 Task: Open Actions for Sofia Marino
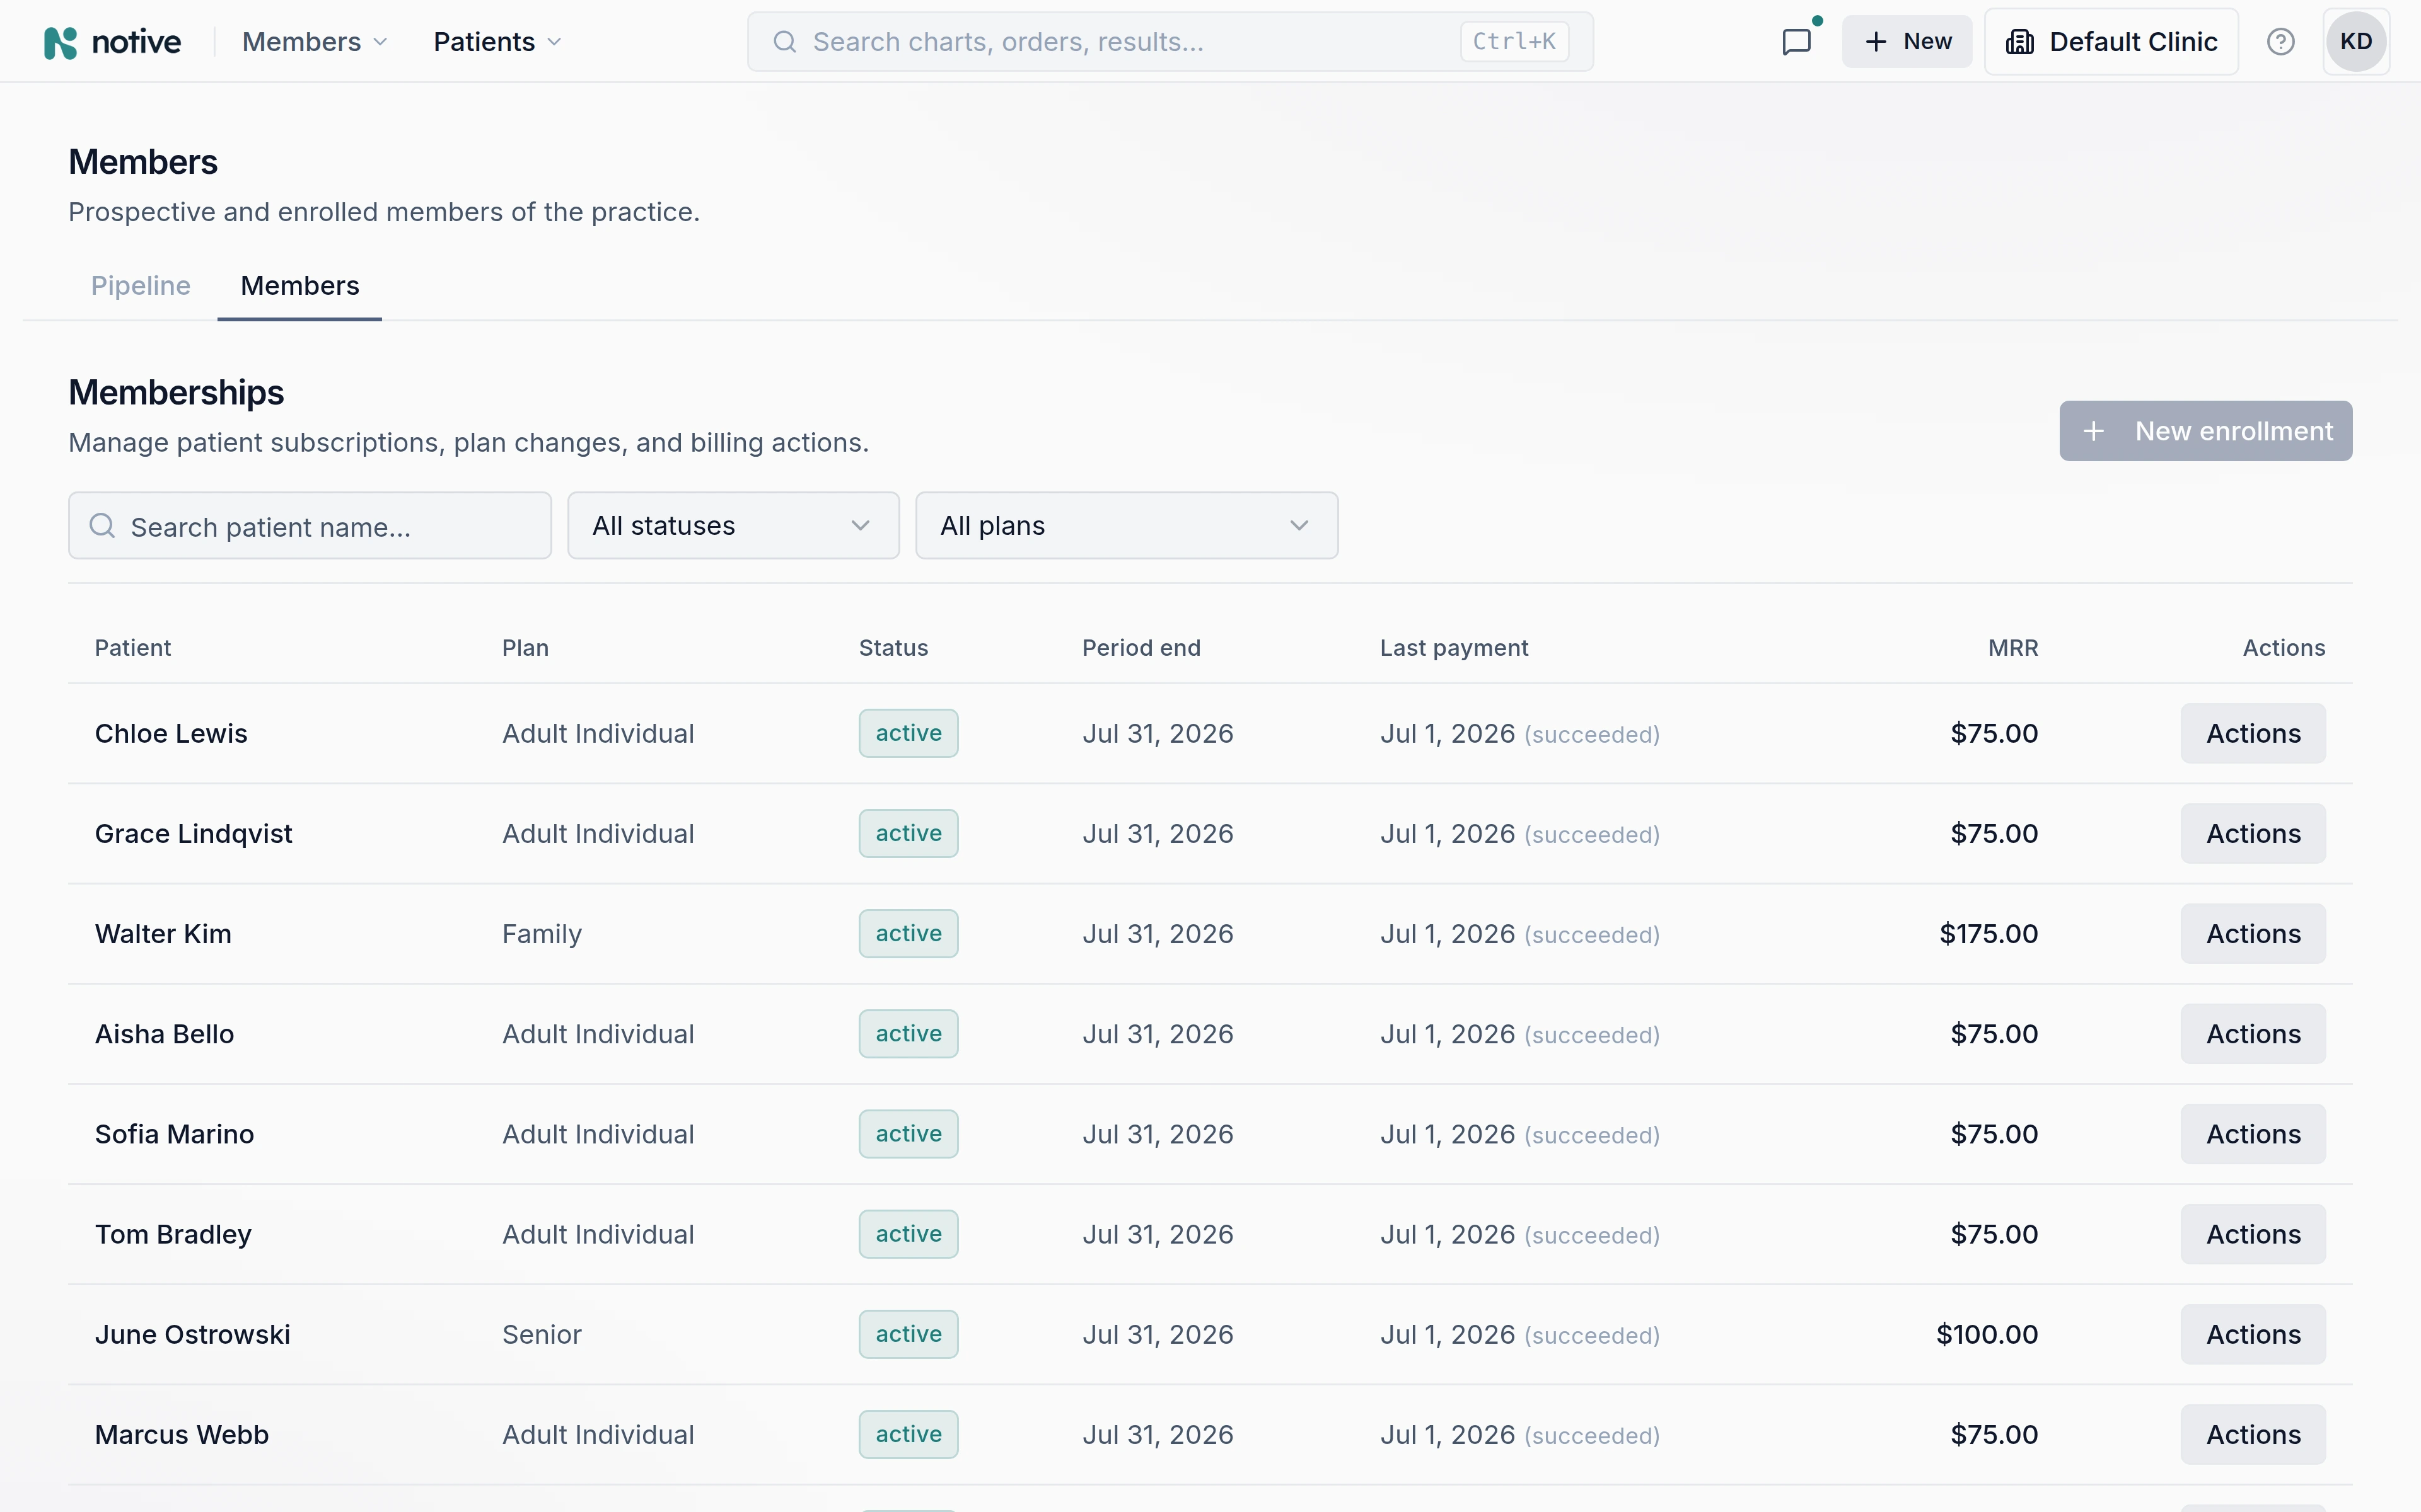(x=2253, y=1134)
